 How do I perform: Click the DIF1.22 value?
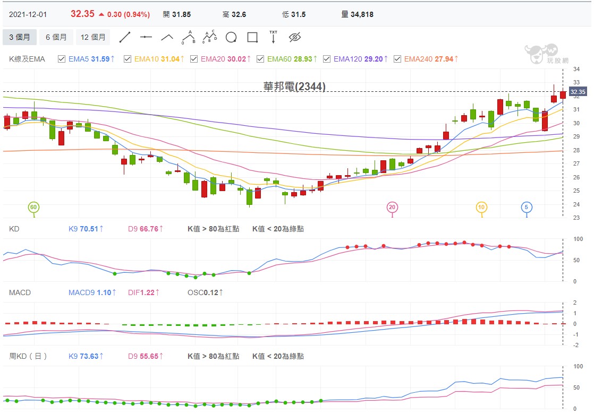point(143,292)
